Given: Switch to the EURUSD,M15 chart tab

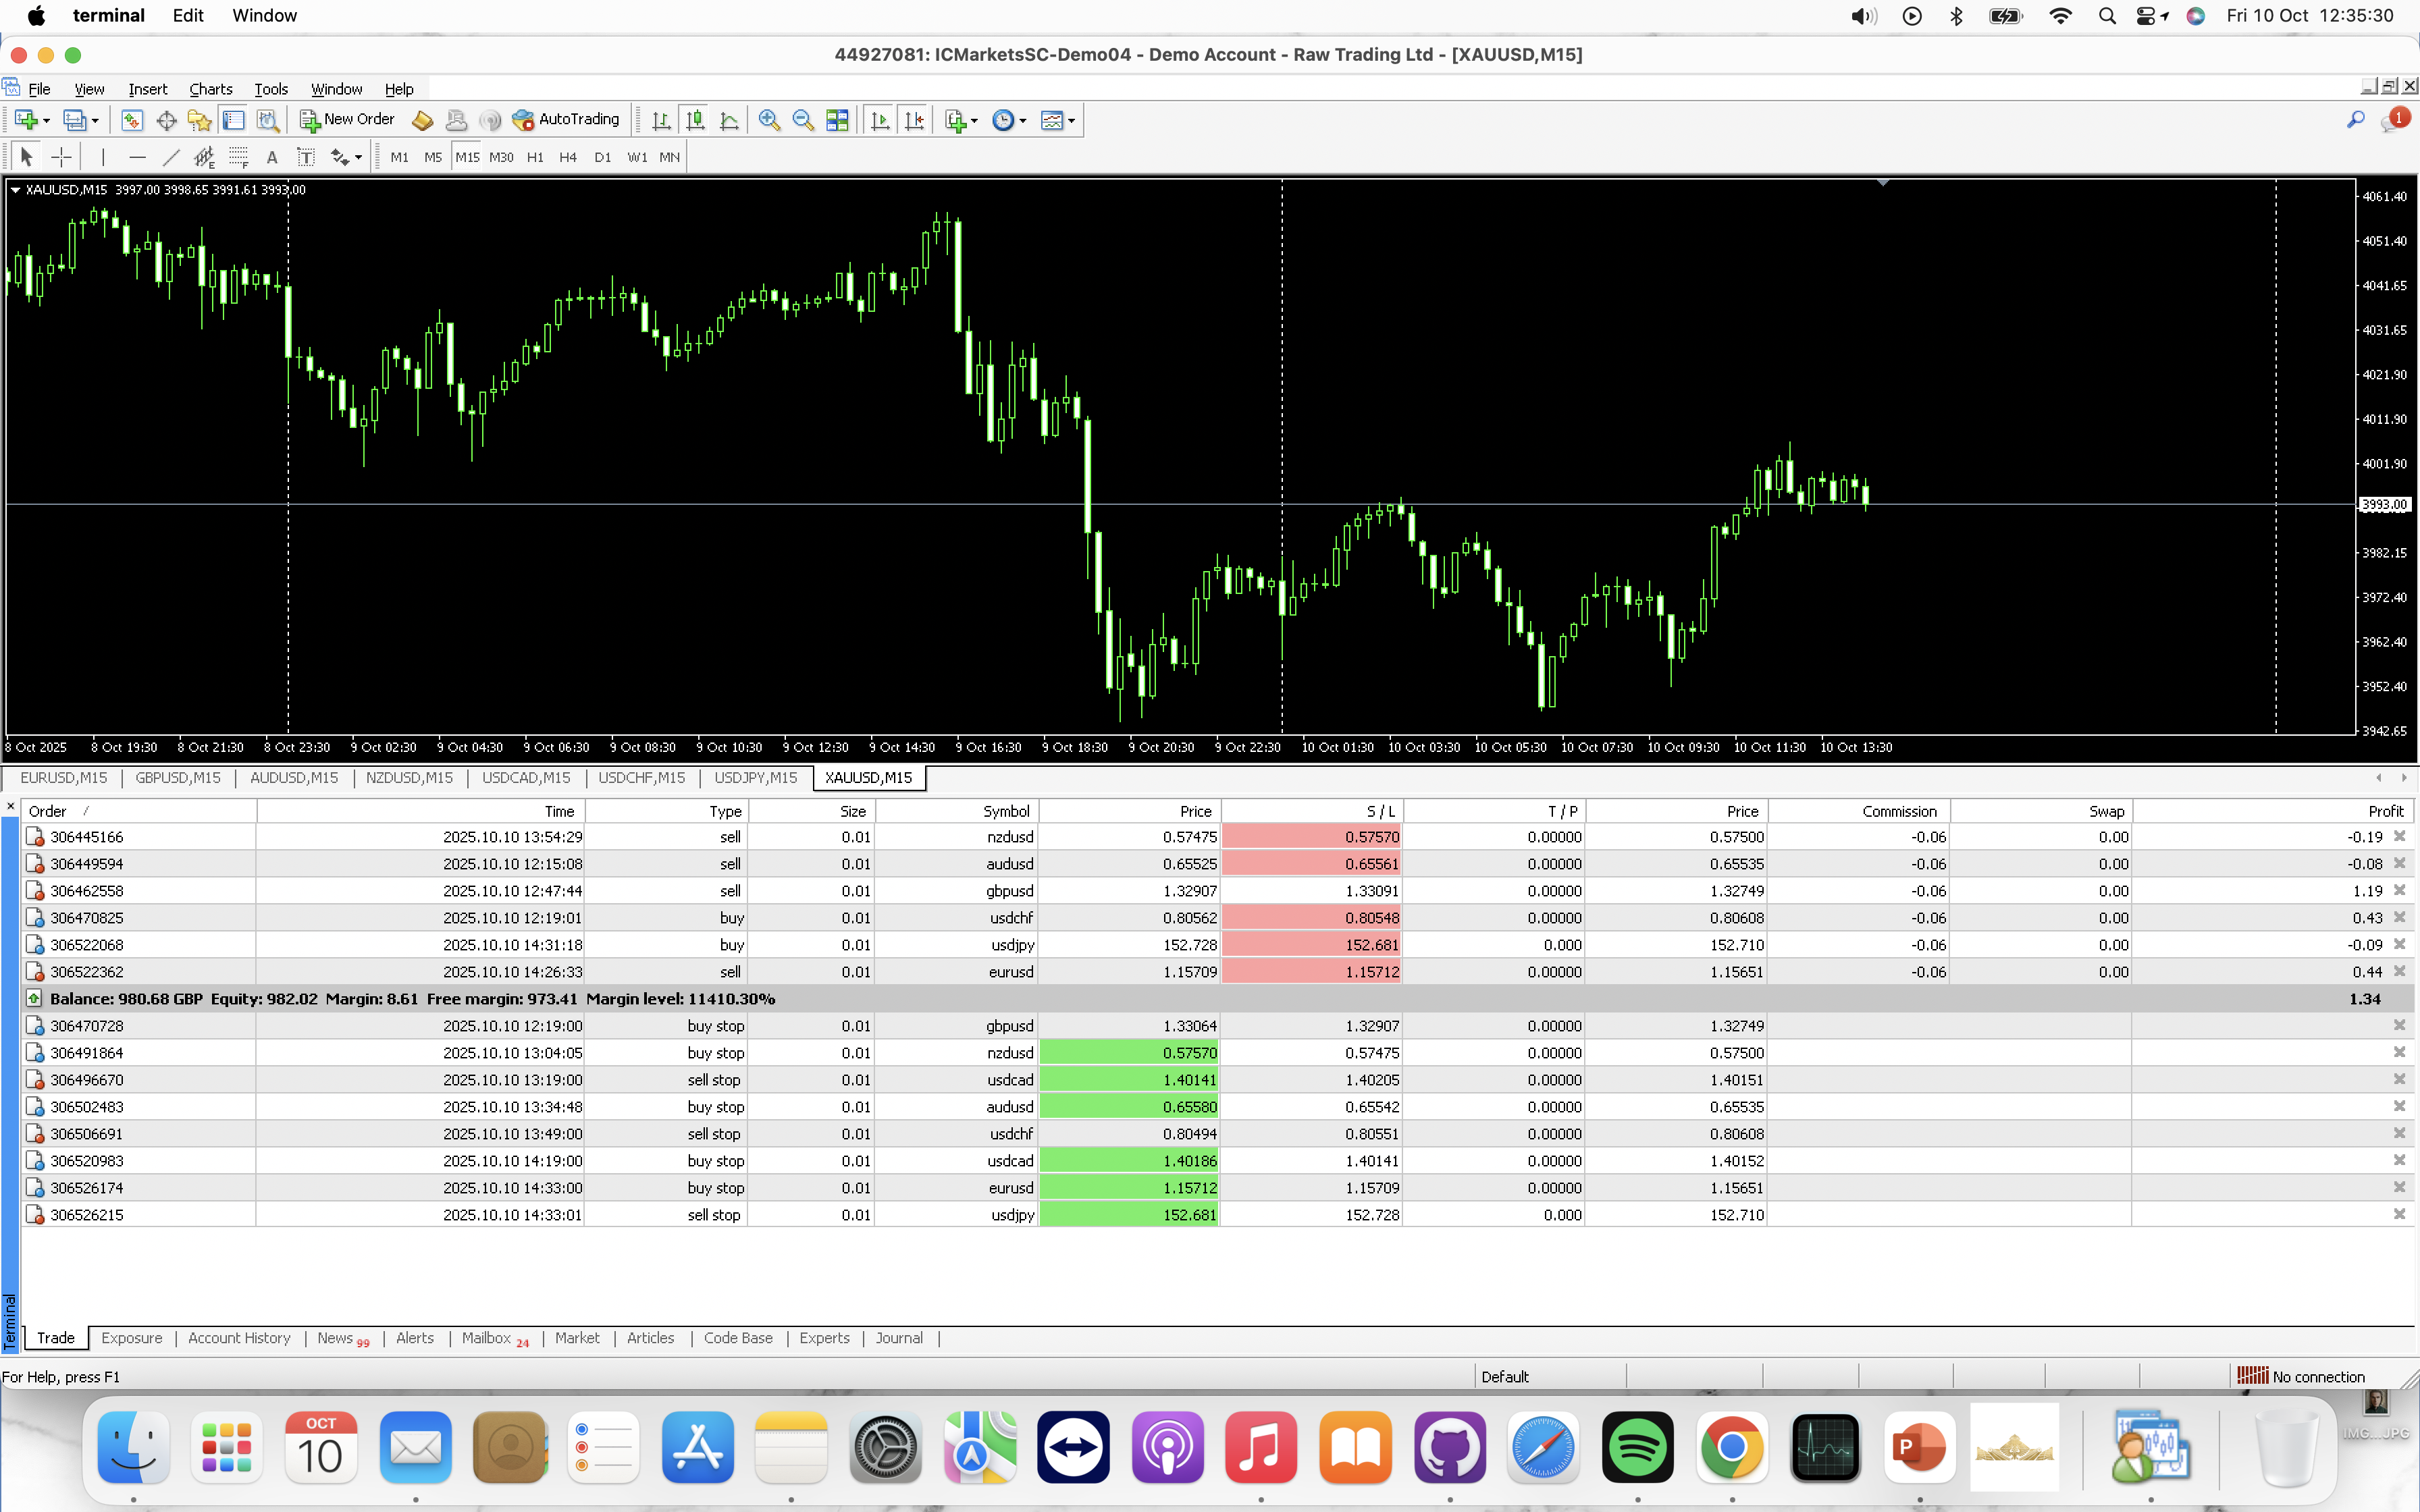Looking at the screenshot, I should (63, 778).
